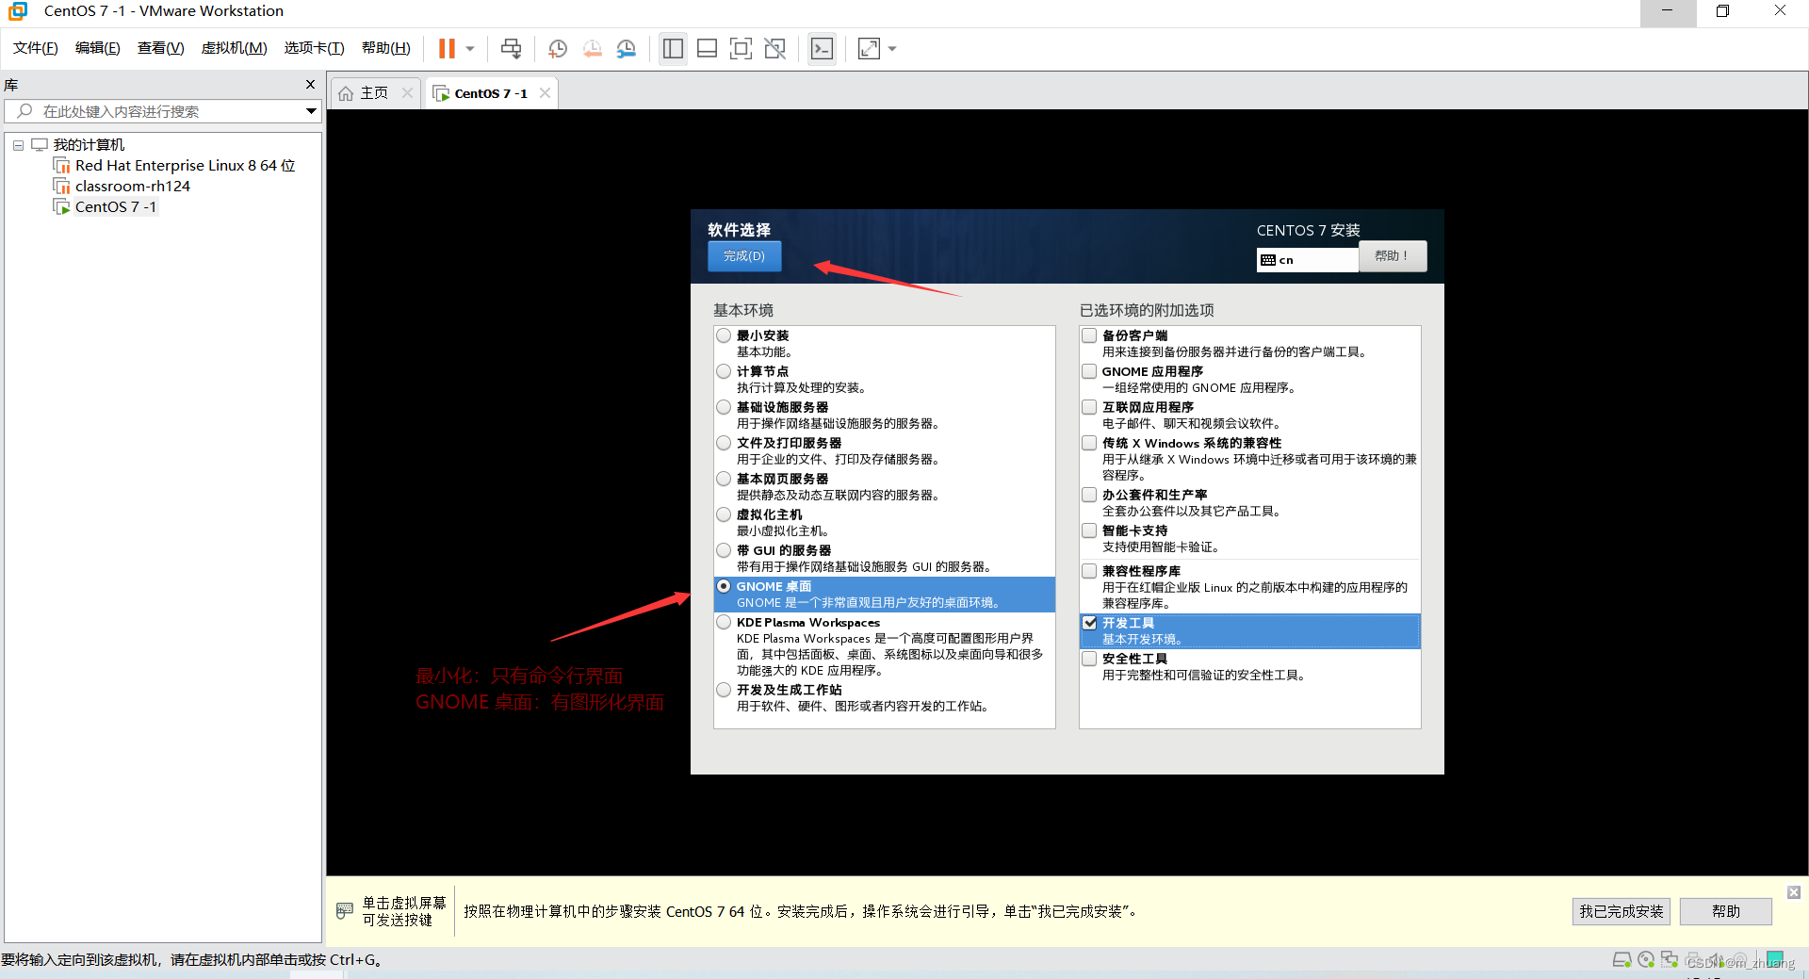Check the 备份客户端 add-on
This screenshot has width=1809, height=979.
(x=1089, y=335)
